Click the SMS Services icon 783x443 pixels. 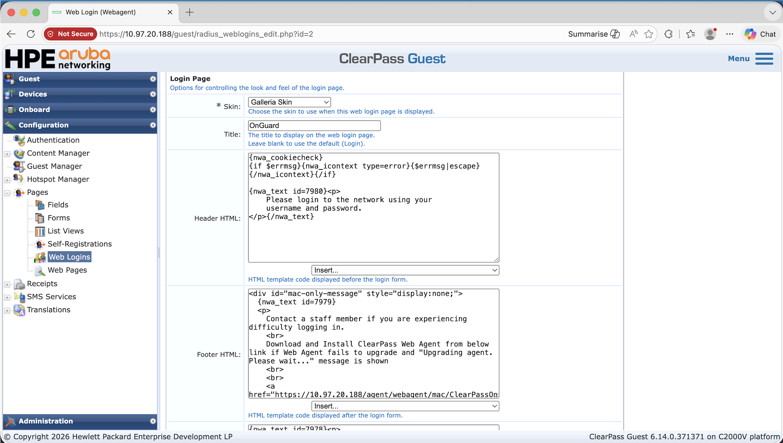[19, 297]
